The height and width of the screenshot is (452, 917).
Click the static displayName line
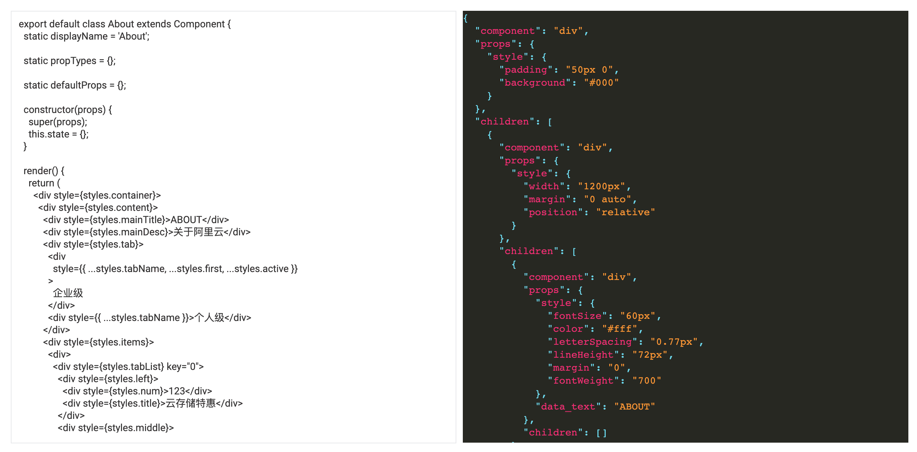[86, 36]
